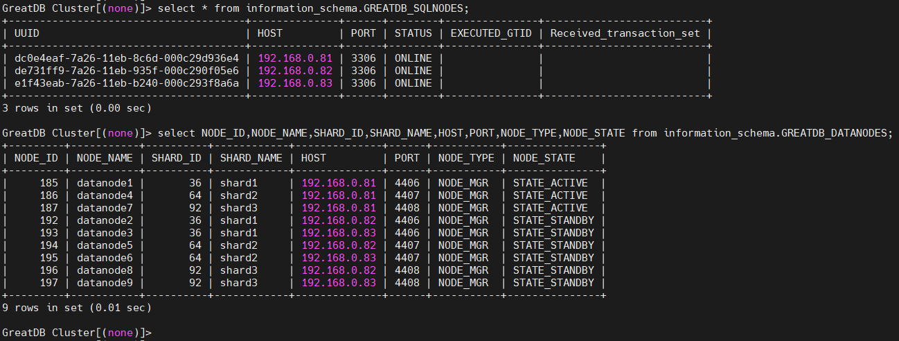Click the Received_transaction_set column header
The height and width of the screenshot is (341, 899).
(625, 33)
